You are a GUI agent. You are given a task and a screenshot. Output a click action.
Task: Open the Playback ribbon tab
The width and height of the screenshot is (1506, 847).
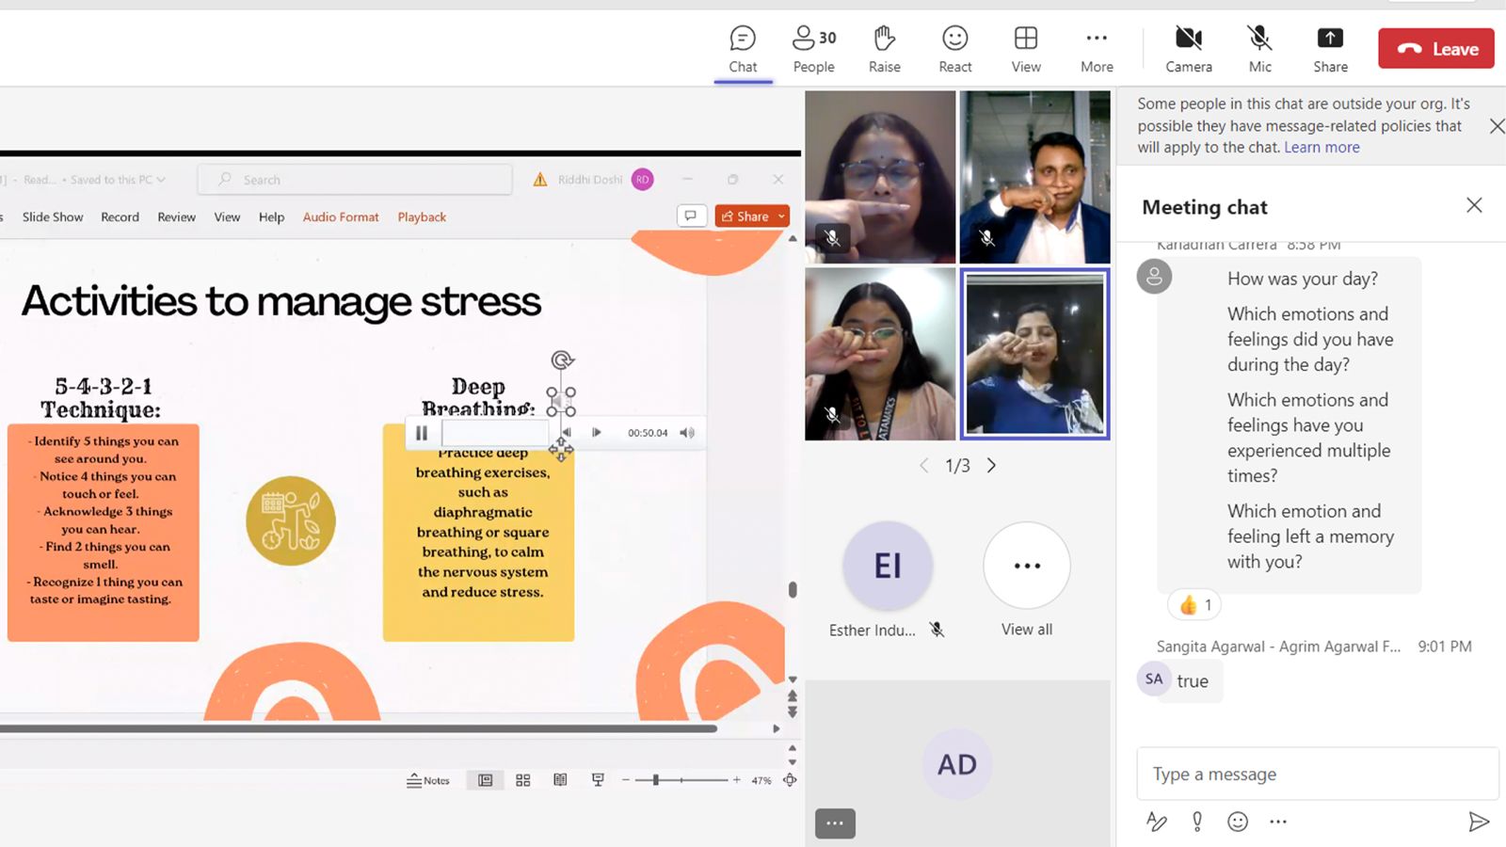(422, 217)
